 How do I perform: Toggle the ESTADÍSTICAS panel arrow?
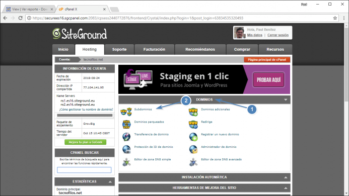pos(110,182)
